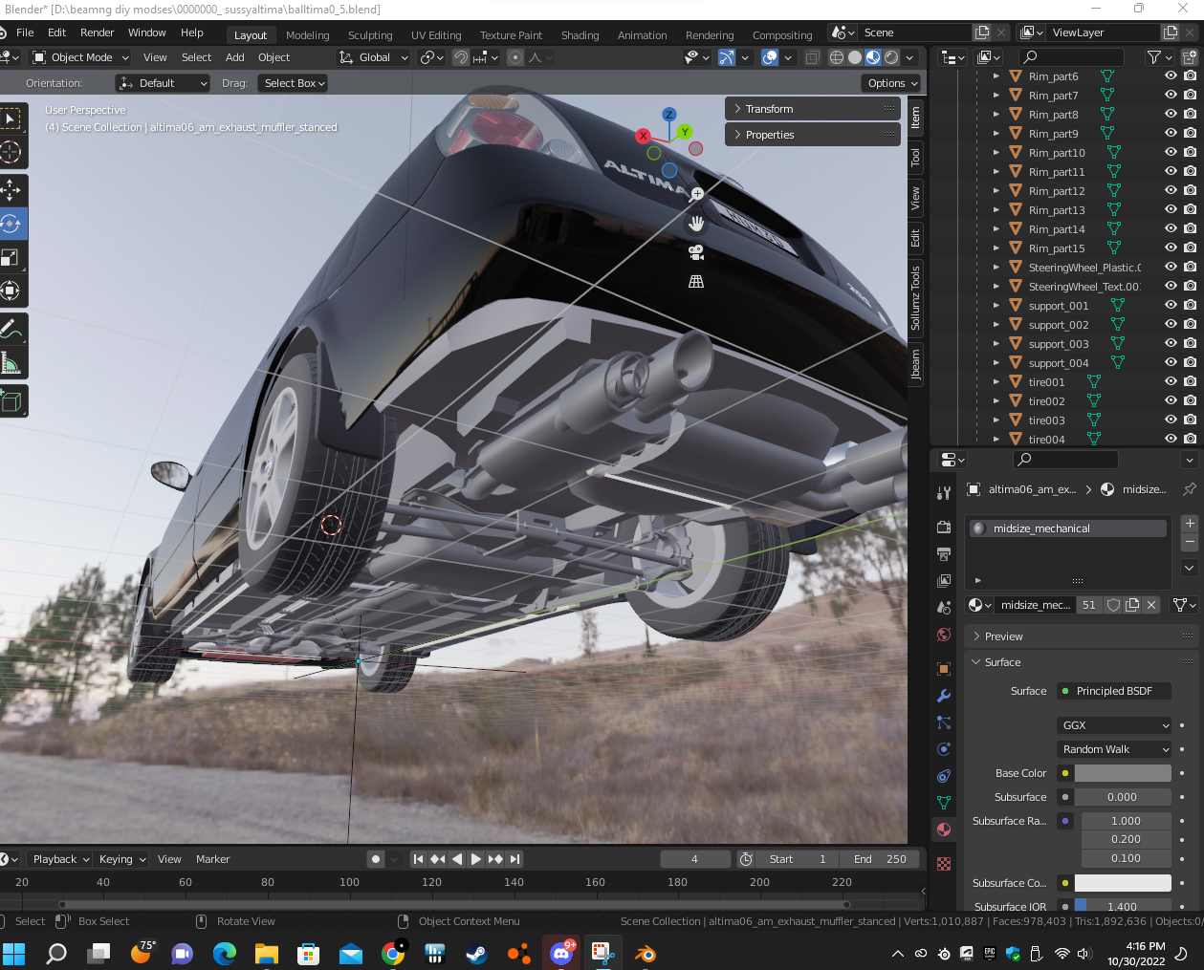Toggle visibility of tire001
1204x970 pixels.
(1171, 381)
